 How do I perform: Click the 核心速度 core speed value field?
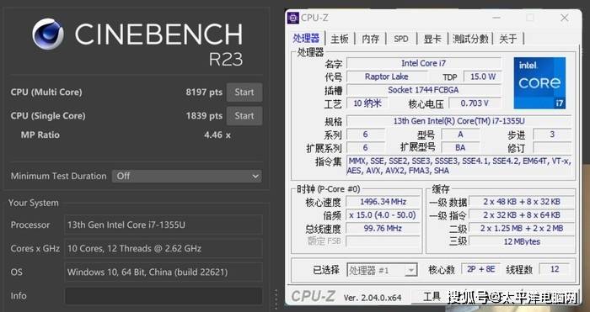pyautogui.click(x=383, y=202)
